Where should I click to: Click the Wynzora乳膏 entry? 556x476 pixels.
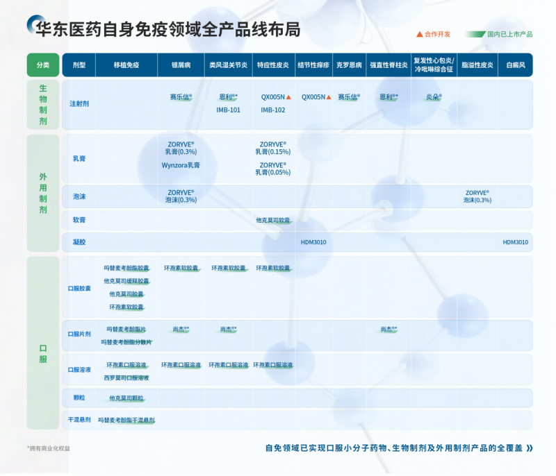pos(181,165)
